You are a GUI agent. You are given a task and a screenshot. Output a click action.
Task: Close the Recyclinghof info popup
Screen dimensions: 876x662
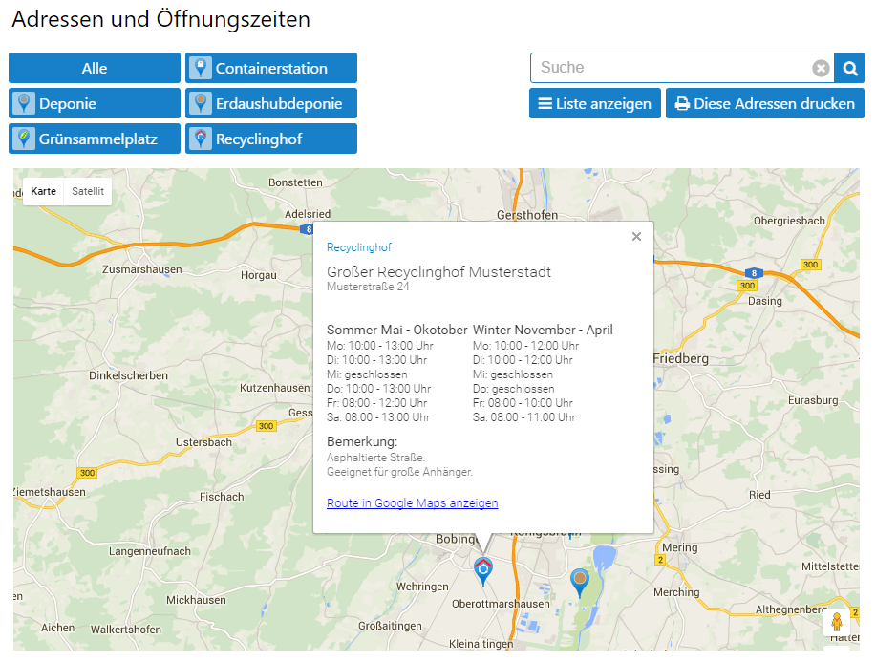pos(636,236)
